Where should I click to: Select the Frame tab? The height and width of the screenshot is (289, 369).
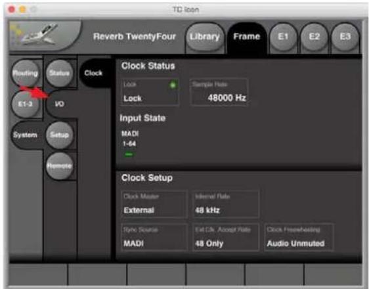(247, 37)
